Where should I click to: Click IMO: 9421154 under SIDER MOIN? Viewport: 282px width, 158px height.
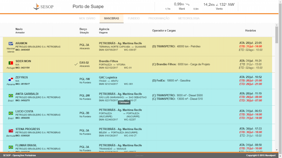coord(23,68)
